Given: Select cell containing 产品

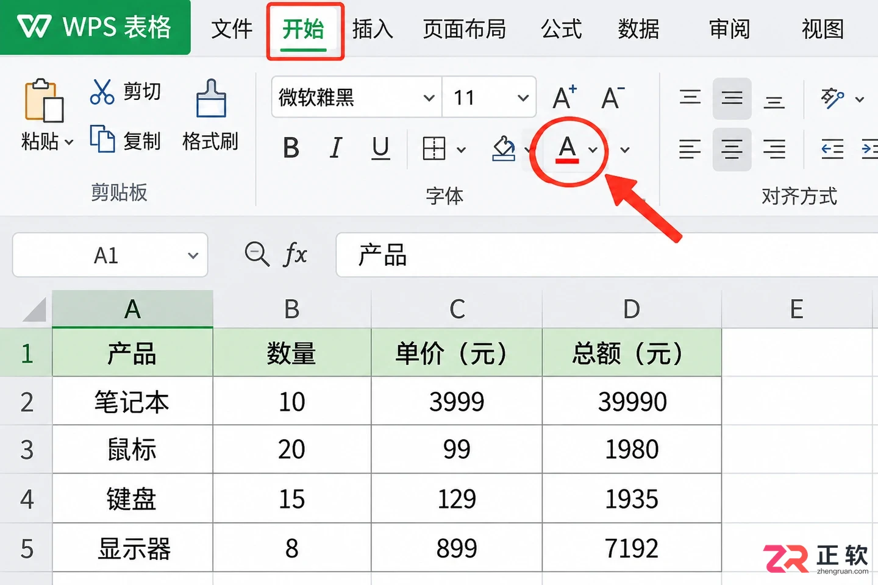Looking at the screenshot, I should click(x=132, y=353).
